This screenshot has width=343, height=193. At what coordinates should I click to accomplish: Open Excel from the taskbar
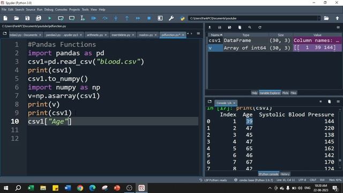[x=31, y=188]
